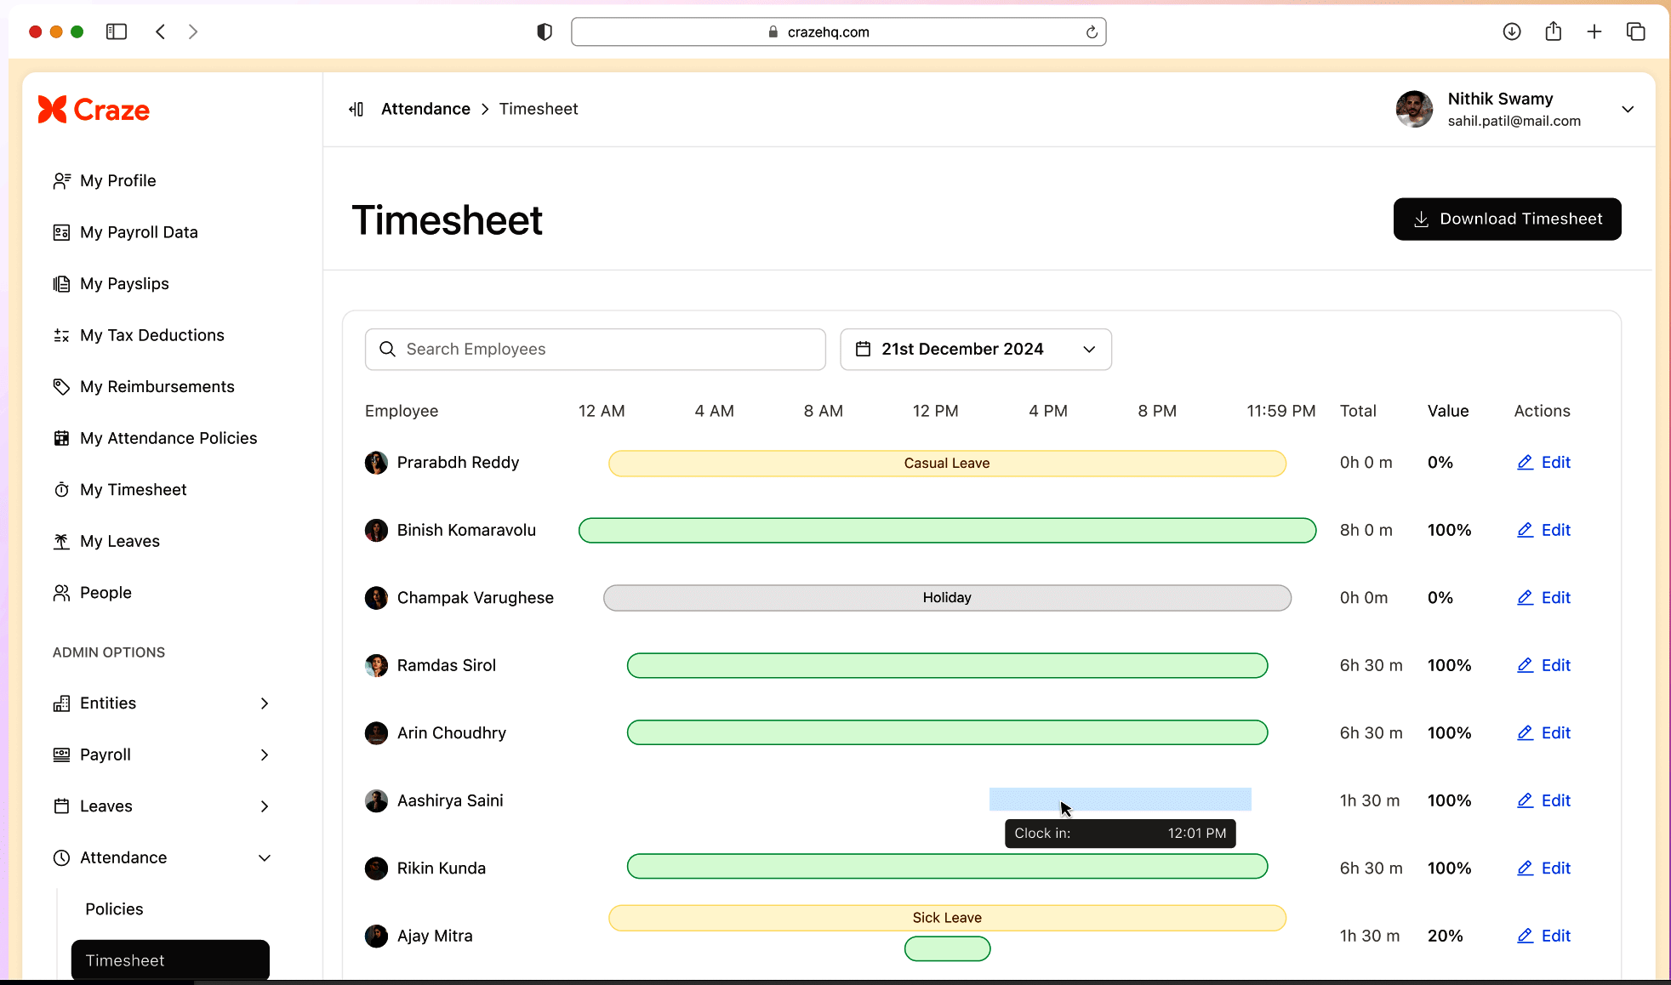Open the 21st December 2024 date dropdown
Image resolution: width=1671 pixels, height=985 pixels.
(975, 350)
